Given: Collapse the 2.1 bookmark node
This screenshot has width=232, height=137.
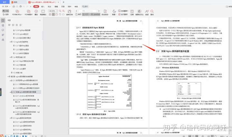Looking at the screenshot, I should click(x=10, y=81).
